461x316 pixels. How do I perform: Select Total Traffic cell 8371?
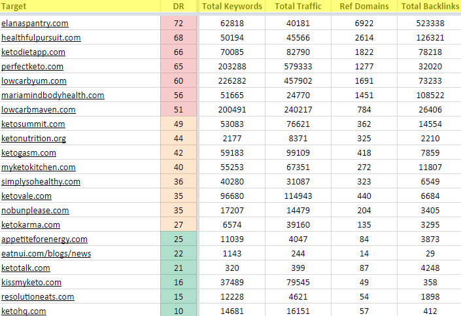(298, 139)
